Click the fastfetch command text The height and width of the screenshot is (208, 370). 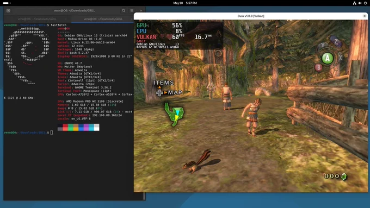59,25
